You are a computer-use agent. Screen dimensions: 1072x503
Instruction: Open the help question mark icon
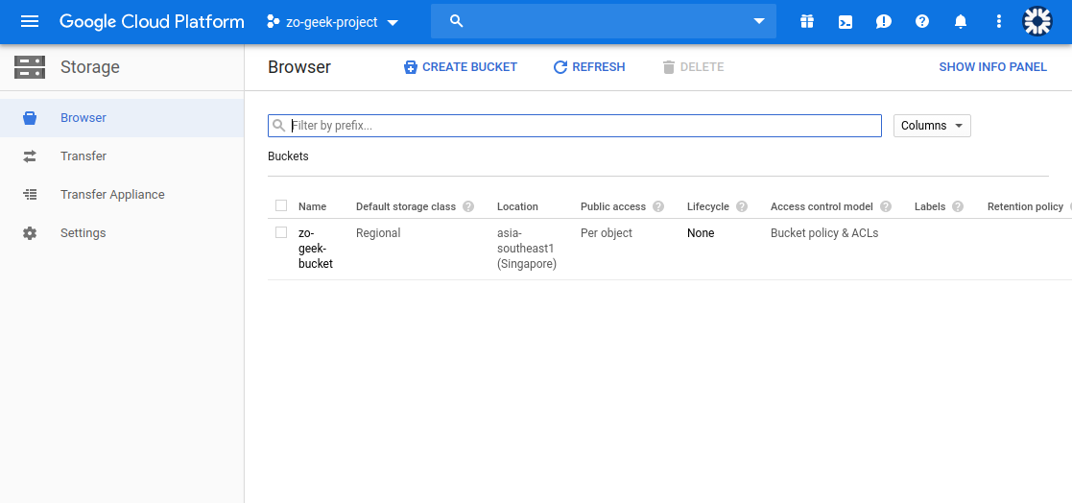(922, 21)
